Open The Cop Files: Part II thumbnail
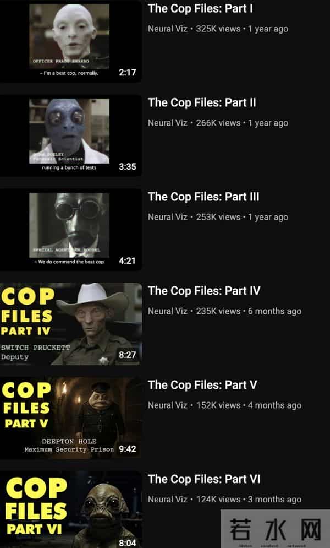 pyautogui.click(x=71, y=135)
